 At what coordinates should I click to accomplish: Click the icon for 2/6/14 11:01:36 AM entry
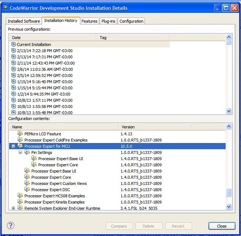(x=14, y=69)
